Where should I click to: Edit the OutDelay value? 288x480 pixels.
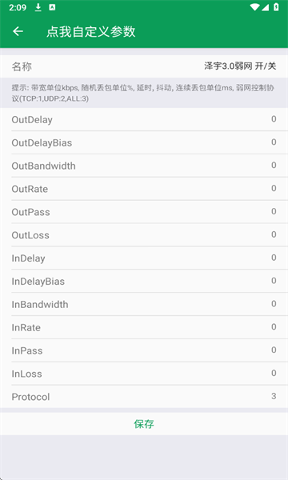tap(274, 118)
